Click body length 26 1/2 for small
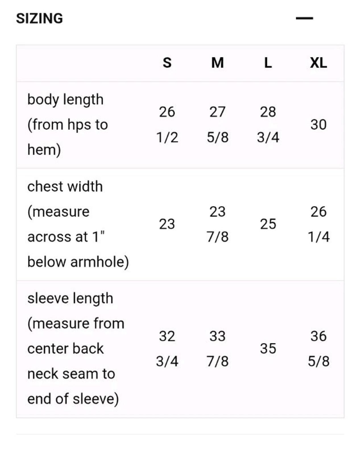Screen dimensions: 360x455 click(x=167, y=125)
